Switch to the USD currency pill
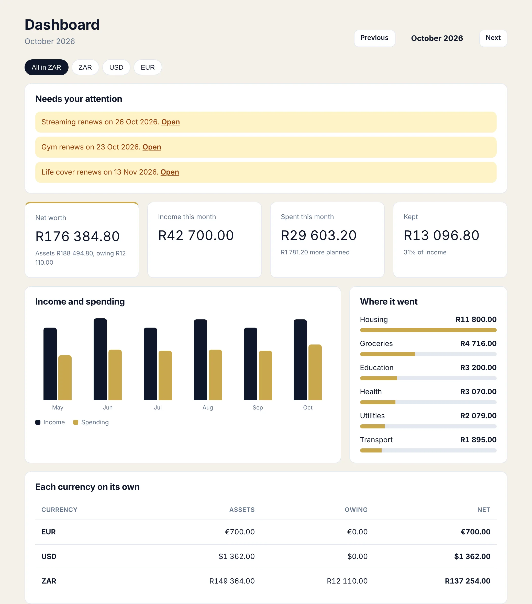 (x=116, y=67)
